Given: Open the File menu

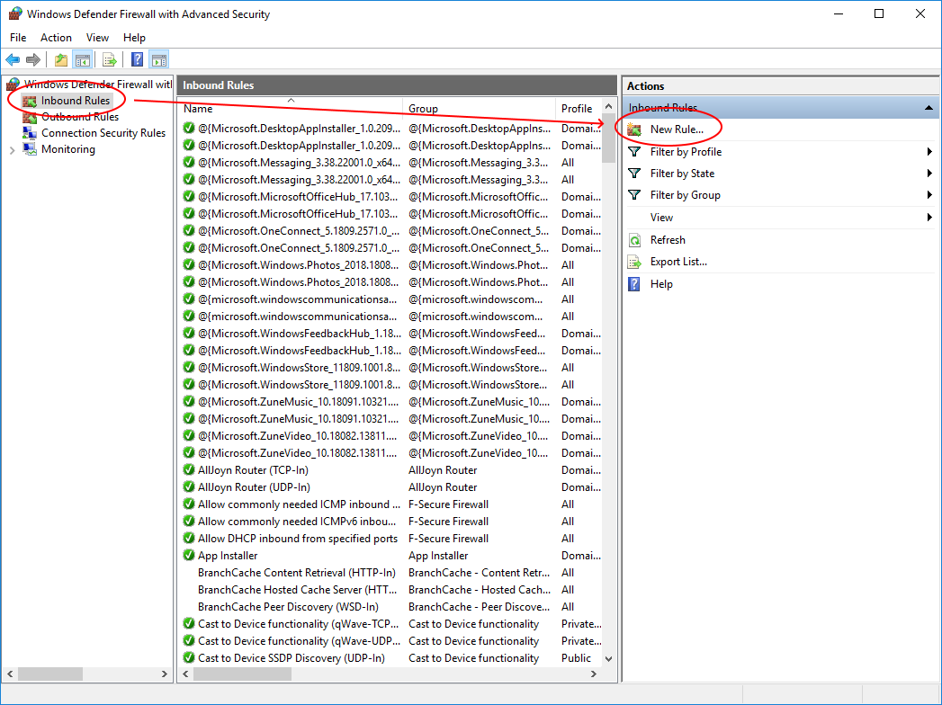Looking at the screenshot, I should coord(18,37).
